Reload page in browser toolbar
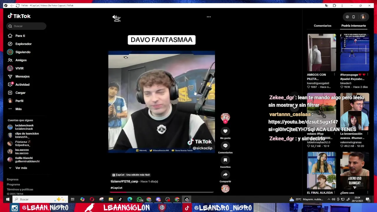 tap(18, 6)
